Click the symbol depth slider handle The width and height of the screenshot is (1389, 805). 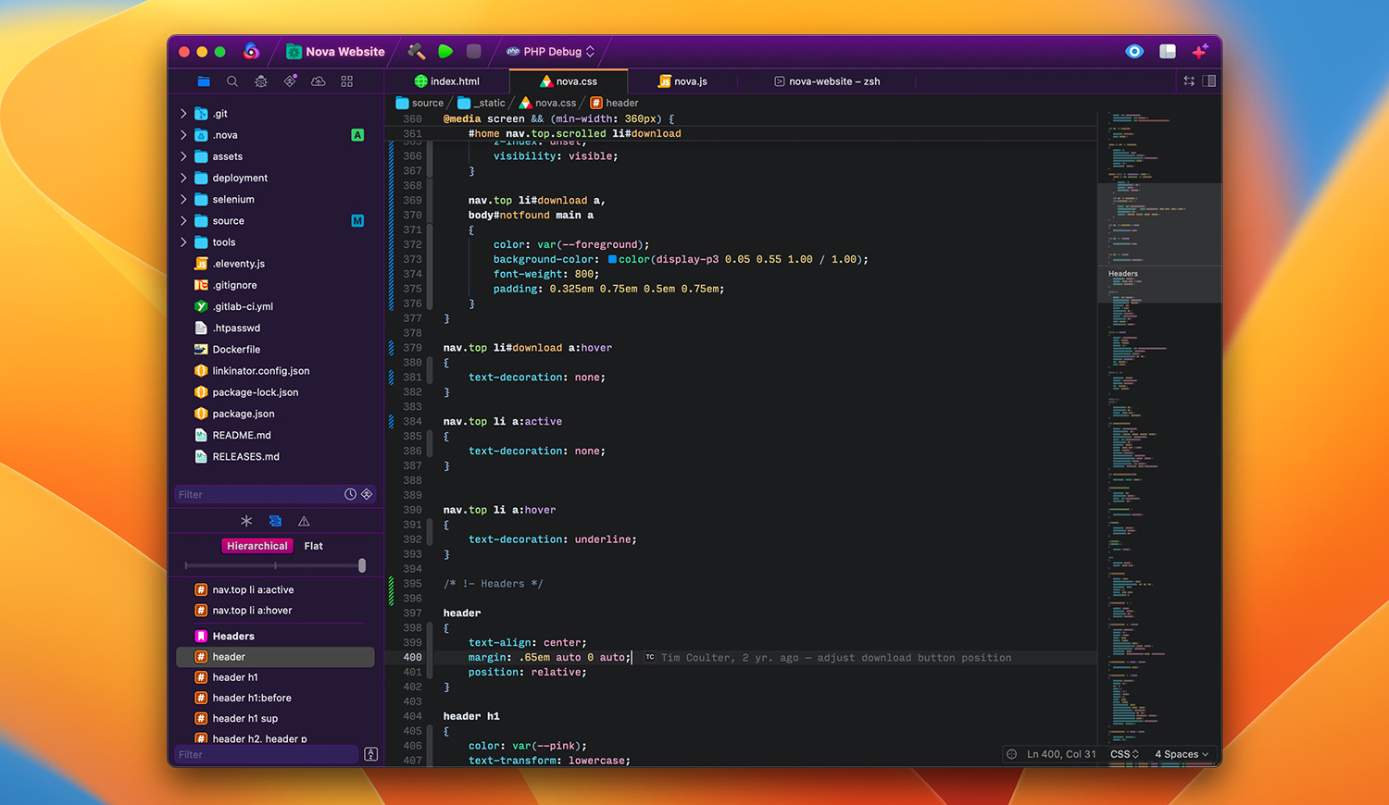pyautogui.click(x=362, y=565)
